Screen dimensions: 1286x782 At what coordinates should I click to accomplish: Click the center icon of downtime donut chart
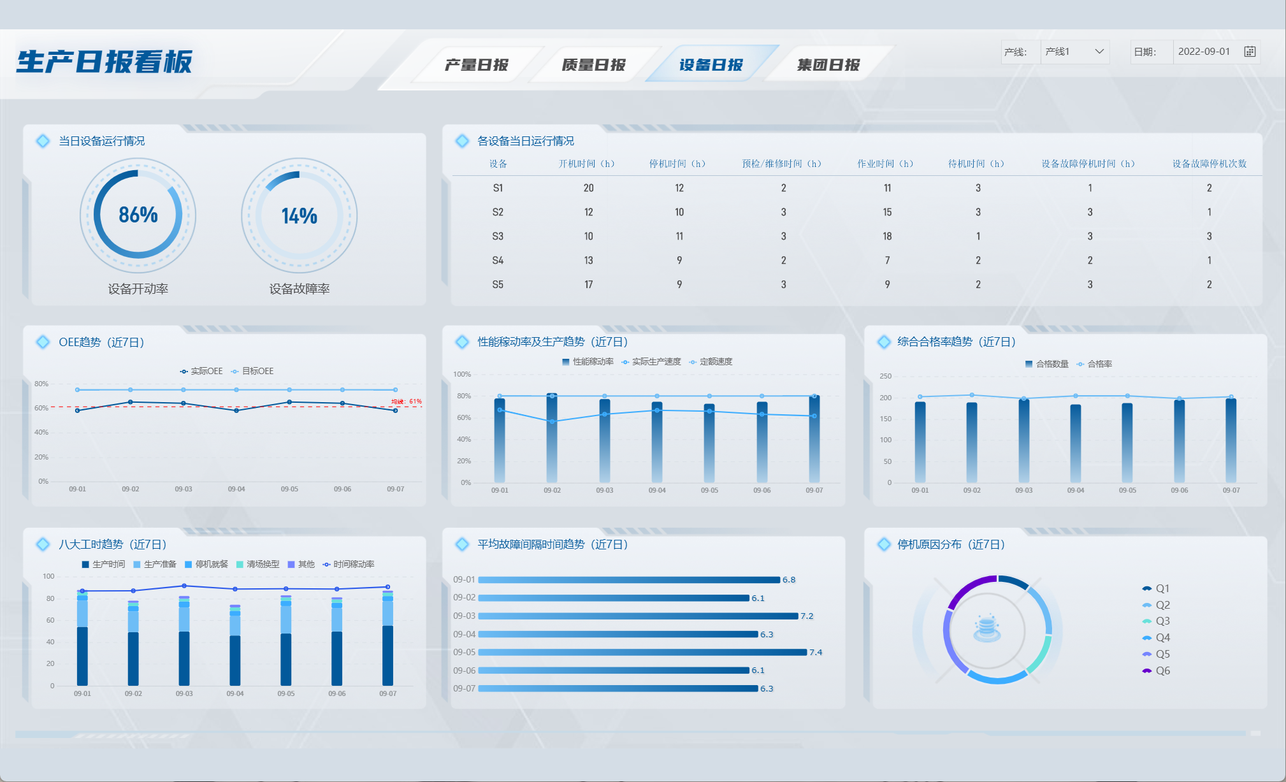[x=986, y=628]
